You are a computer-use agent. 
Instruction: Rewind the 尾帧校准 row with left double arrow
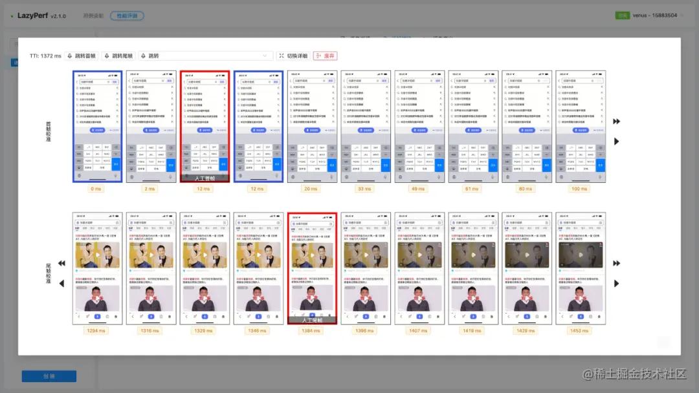(x=61, y=263)
